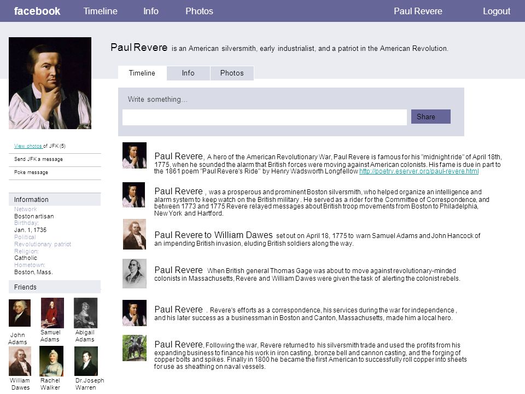
Task: Click Poke message option
Action: coord(31,172)
